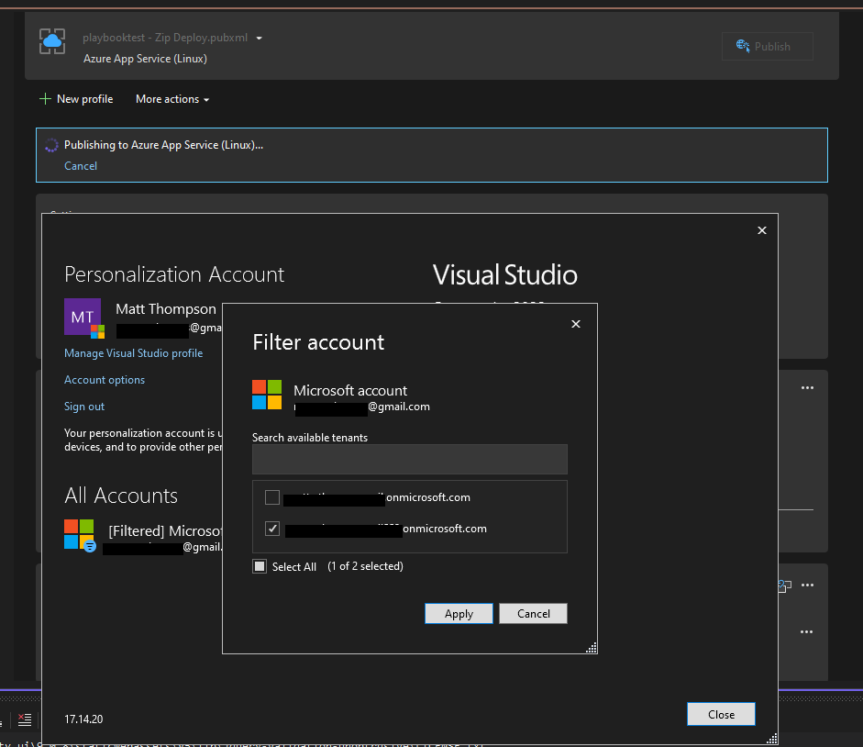
Task: Click the version number 17.14.20
Action: tap(83, 719)
